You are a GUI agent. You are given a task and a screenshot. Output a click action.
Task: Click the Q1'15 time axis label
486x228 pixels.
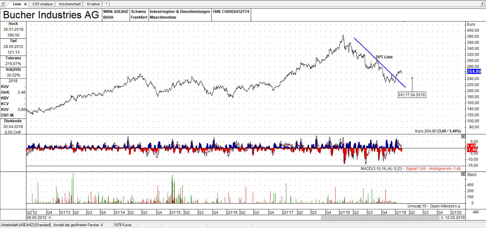[175, 212]
